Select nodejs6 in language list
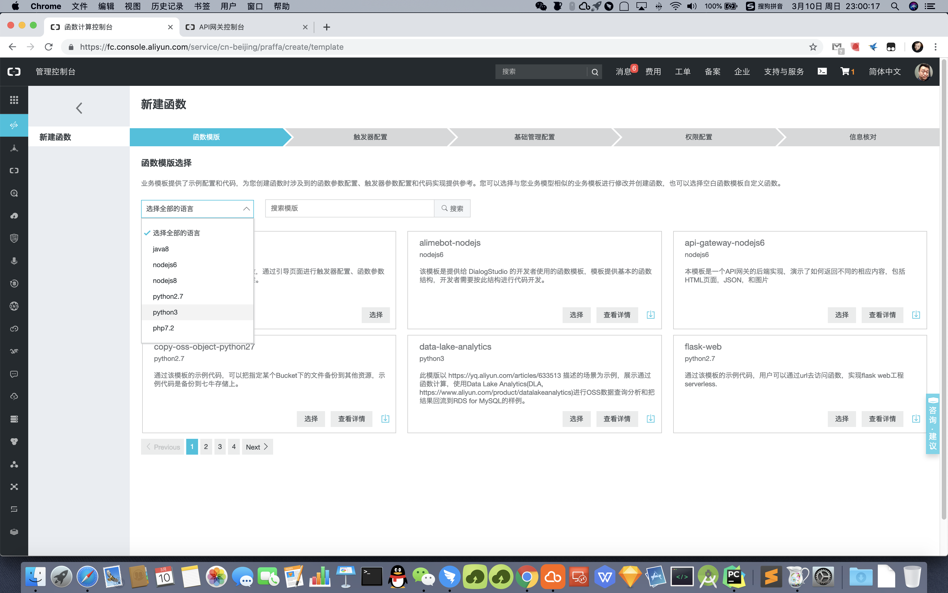Screen dimensions: 948x593 197,265
